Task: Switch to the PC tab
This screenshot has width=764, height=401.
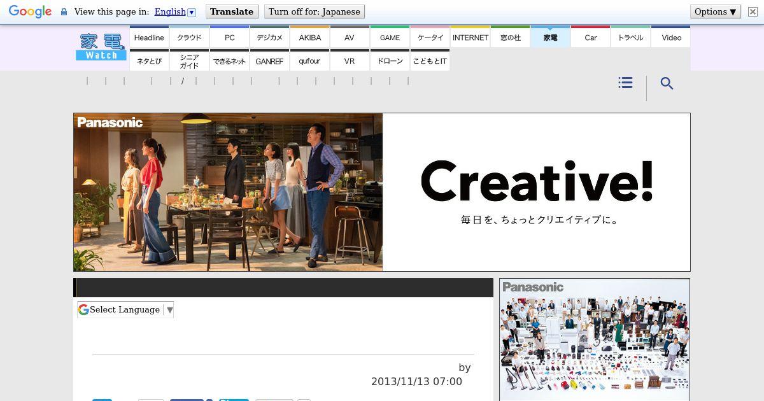Action: coord(229,38)
